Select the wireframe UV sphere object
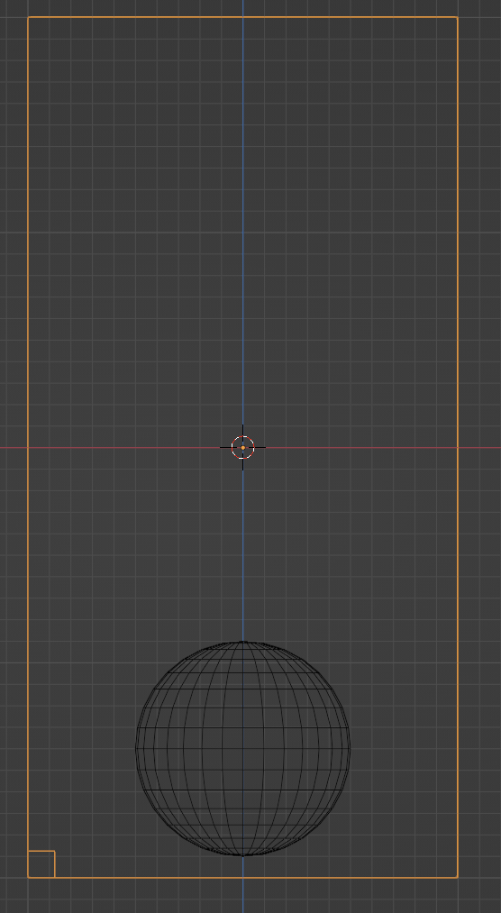Screen dimensions: 501x913 [242, 749]
